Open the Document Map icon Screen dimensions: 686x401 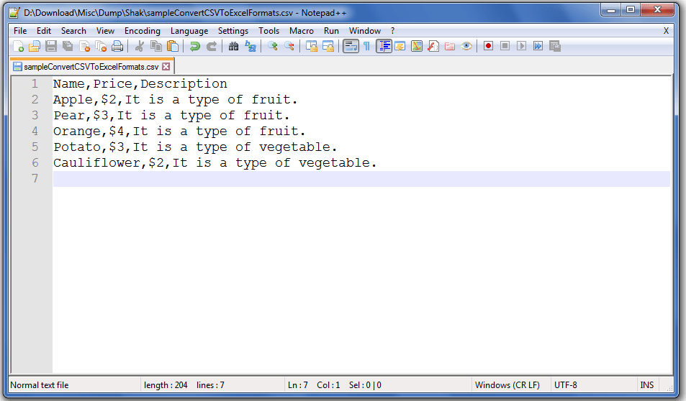(x=417, y=46)
